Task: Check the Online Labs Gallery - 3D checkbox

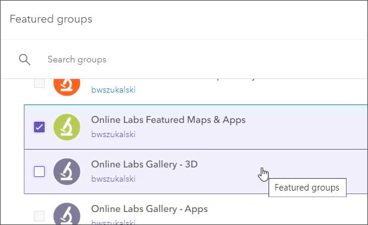Action: coord(39,172)
